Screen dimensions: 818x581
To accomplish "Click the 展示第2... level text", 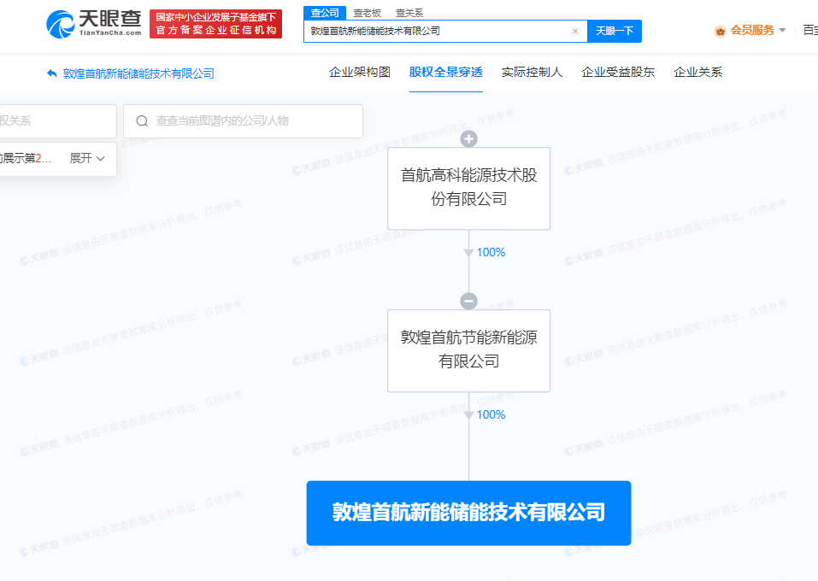I will [26, 159].
